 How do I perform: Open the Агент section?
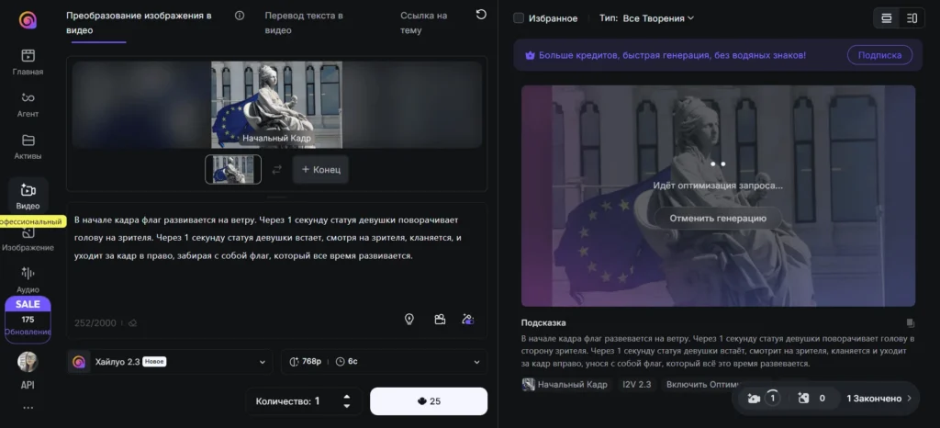click(x=28, y=105)
